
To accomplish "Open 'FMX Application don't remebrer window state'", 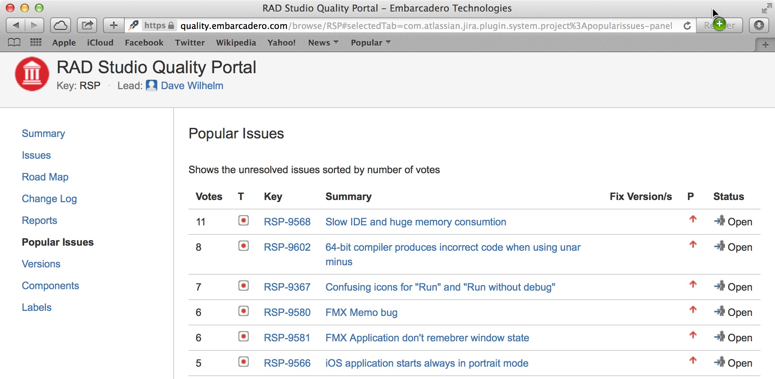I will point(427,338).
